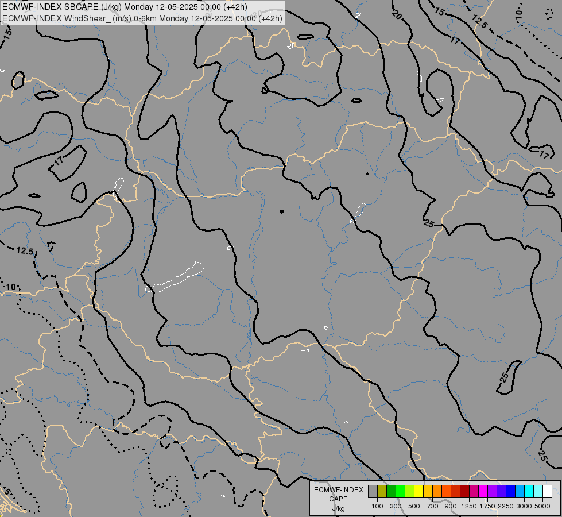Pick the pure yellow legend swatch
The image size is (562, 517).
(418, 491)
